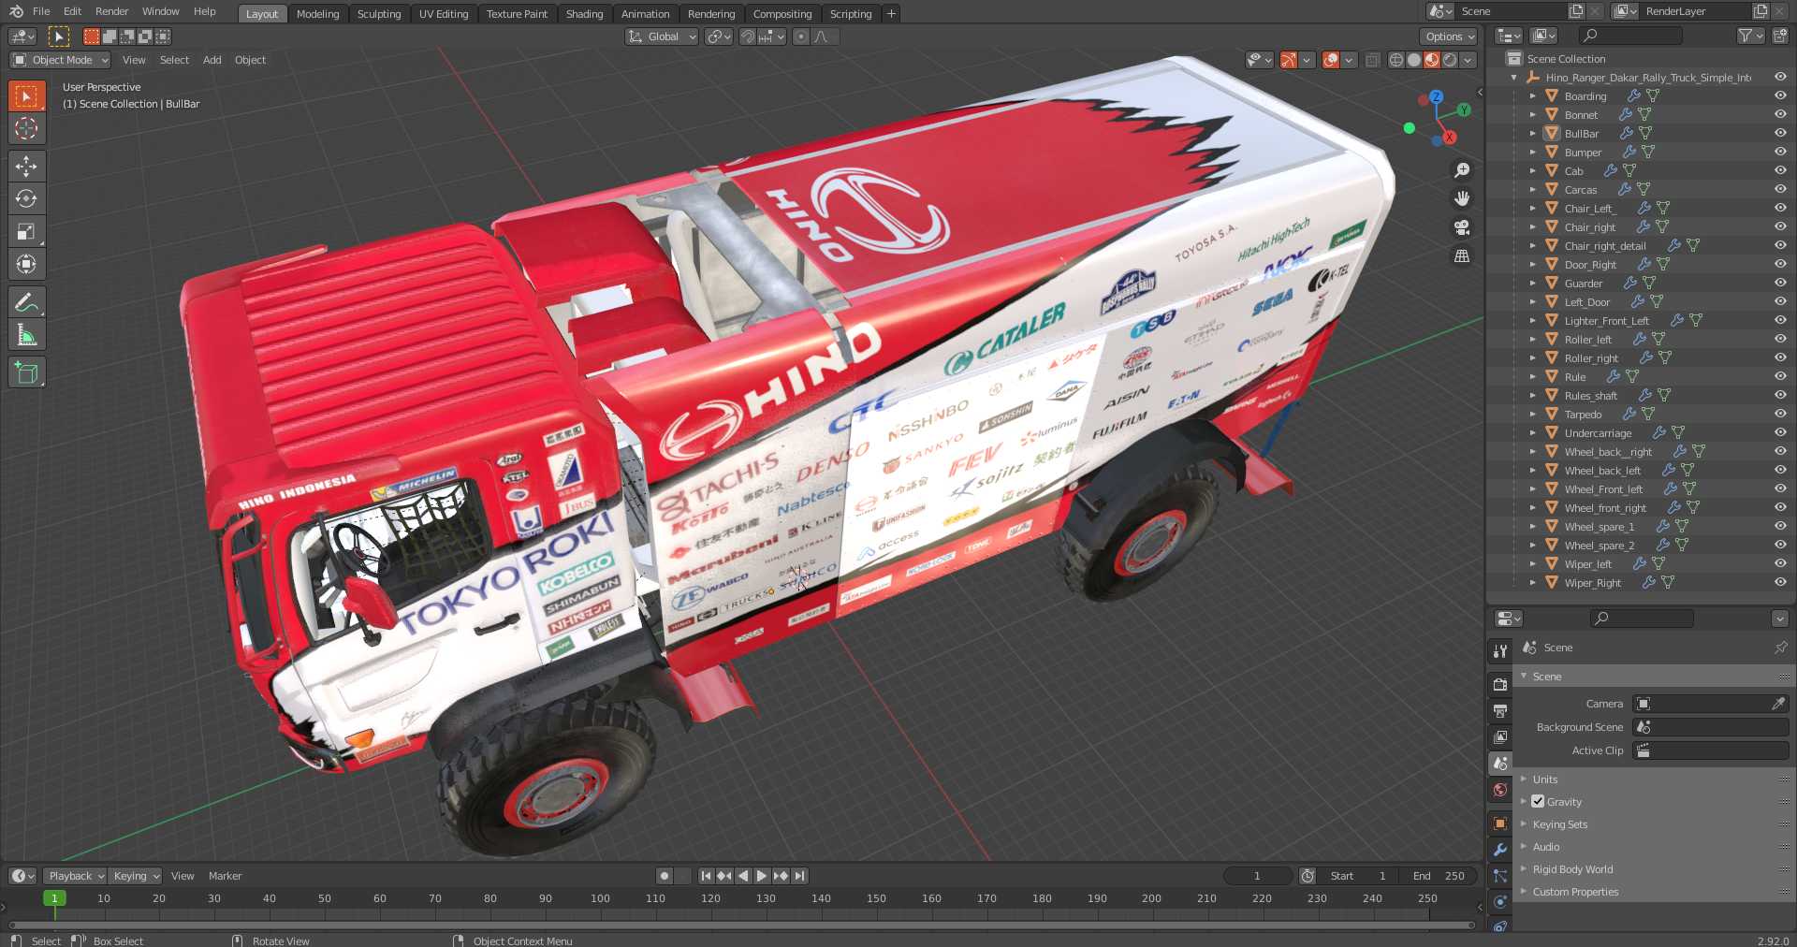
Task: Choose the Move tool
Action: tap(26, 167)
